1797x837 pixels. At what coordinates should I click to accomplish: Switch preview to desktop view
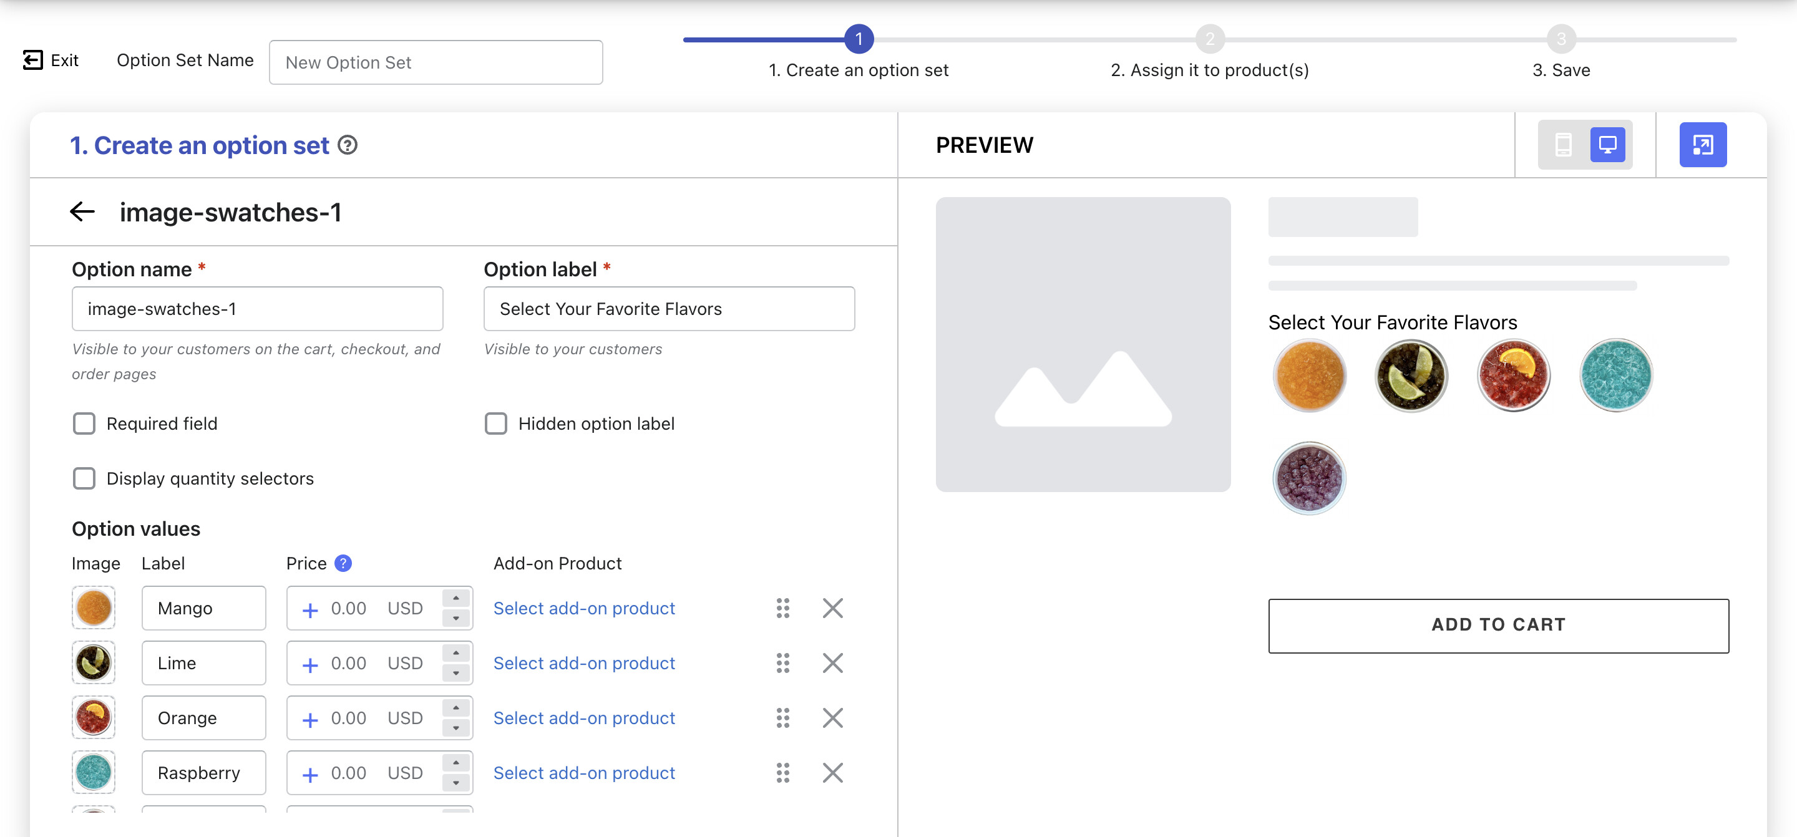coord(1607,145)
